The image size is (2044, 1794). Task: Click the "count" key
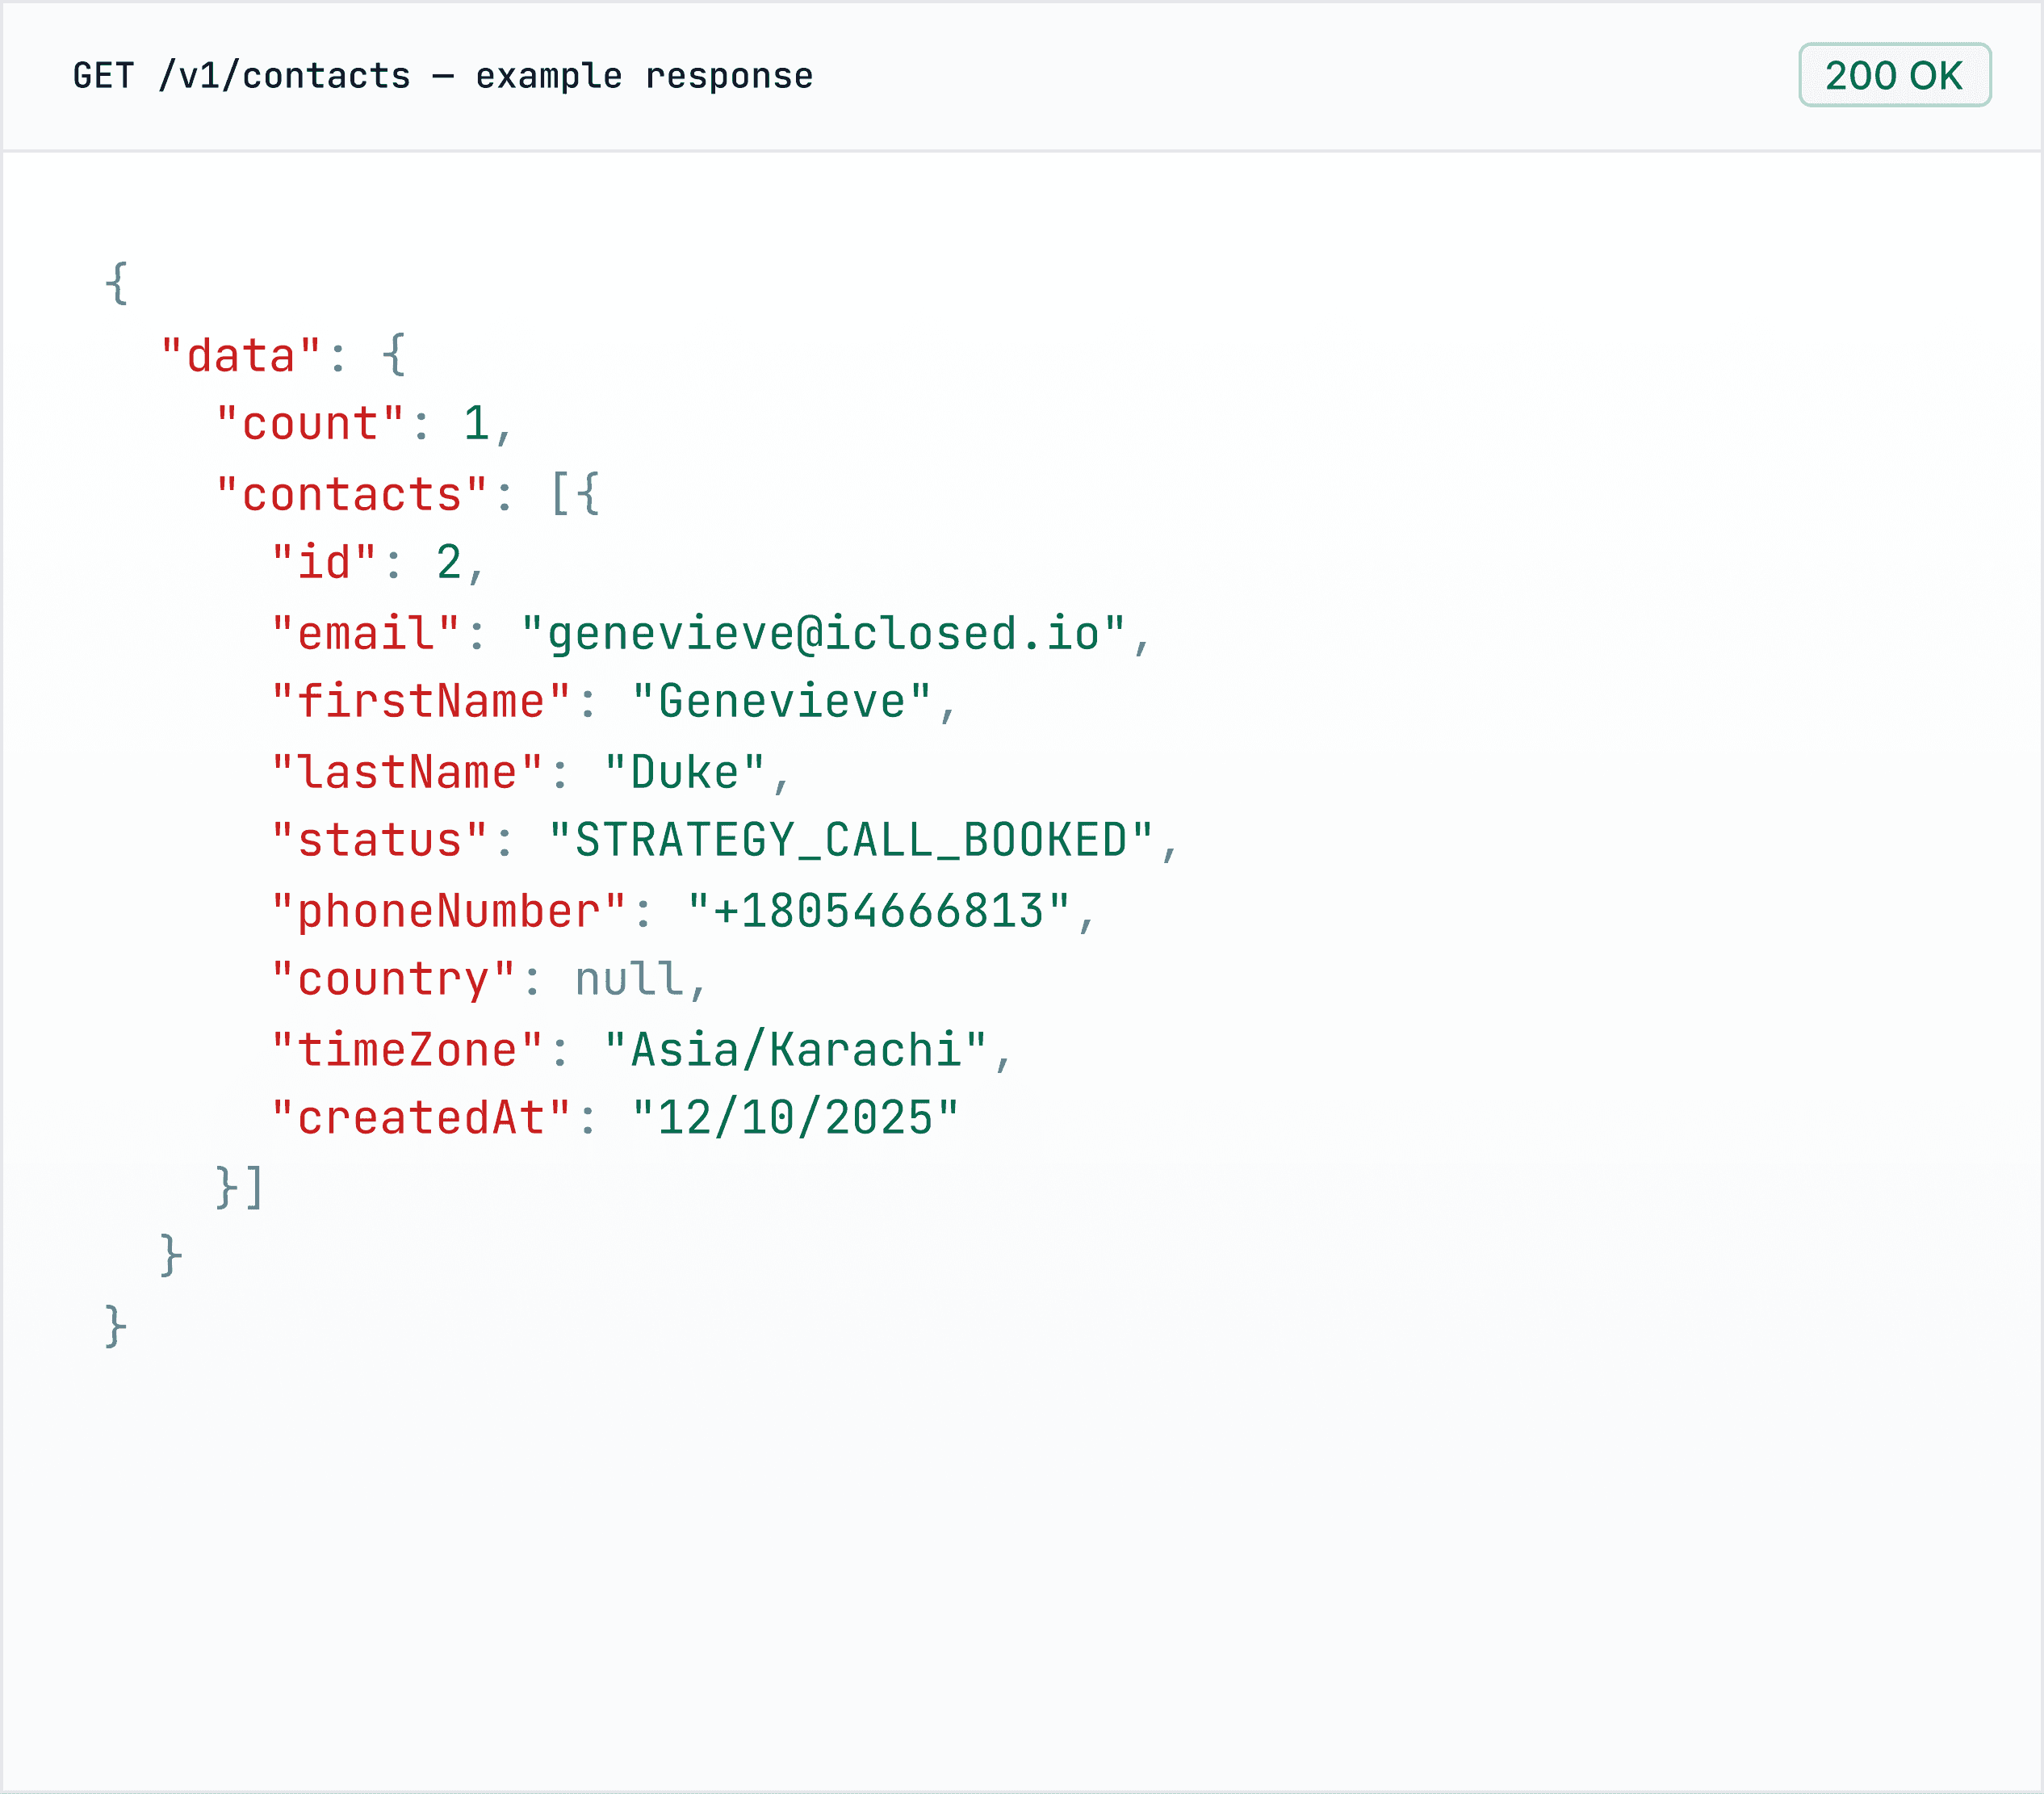coord(310,425)
